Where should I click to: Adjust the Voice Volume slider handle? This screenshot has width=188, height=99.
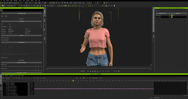[x=36, y=67]
